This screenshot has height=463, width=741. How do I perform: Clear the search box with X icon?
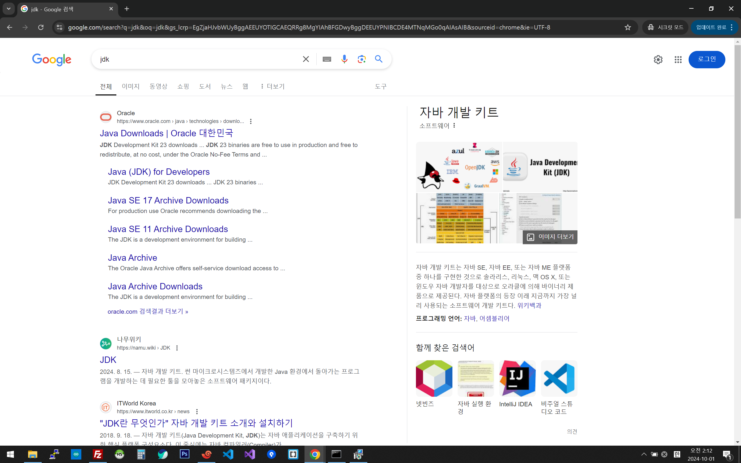(306, 59)
